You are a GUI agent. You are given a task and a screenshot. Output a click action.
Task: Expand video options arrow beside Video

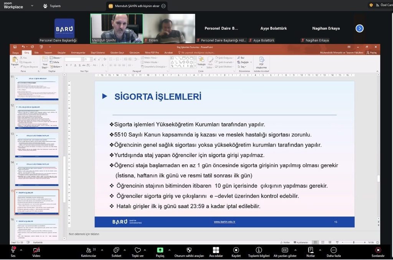point(44,250)
